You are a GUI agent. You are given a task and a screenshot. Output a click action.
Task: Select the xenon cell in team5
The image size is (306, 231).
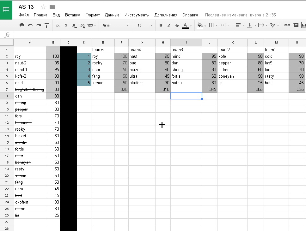pos(103,83)
